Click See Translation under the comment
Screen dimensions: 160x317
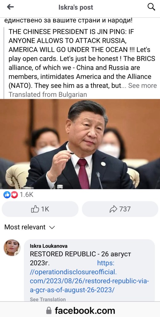click(48, 299)
